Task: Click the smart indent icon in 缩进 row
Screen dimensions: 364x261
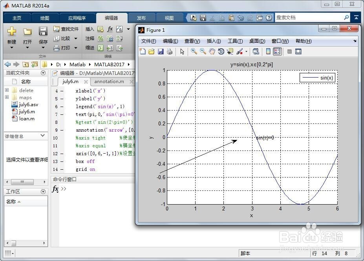Action: 100,48
